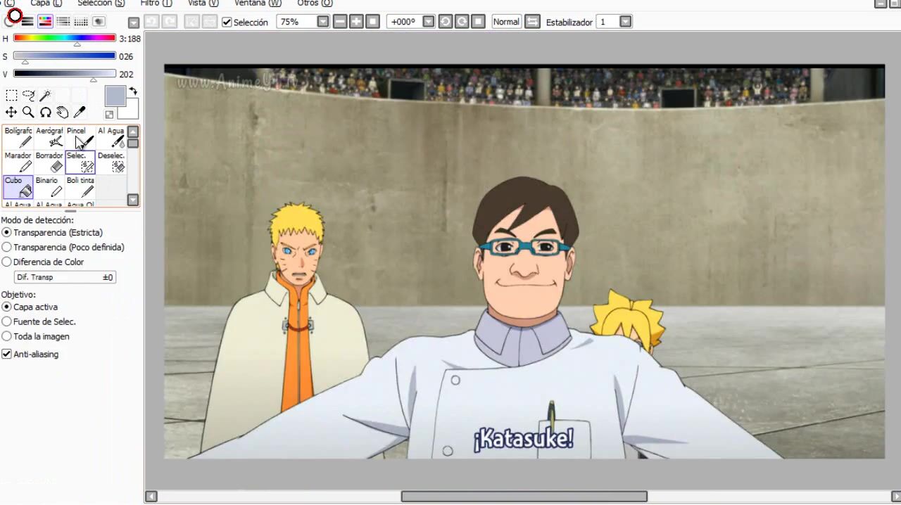Screen dimensions: 901x505
Task: Swap foreground and background colors
Action: click(133, 91)
